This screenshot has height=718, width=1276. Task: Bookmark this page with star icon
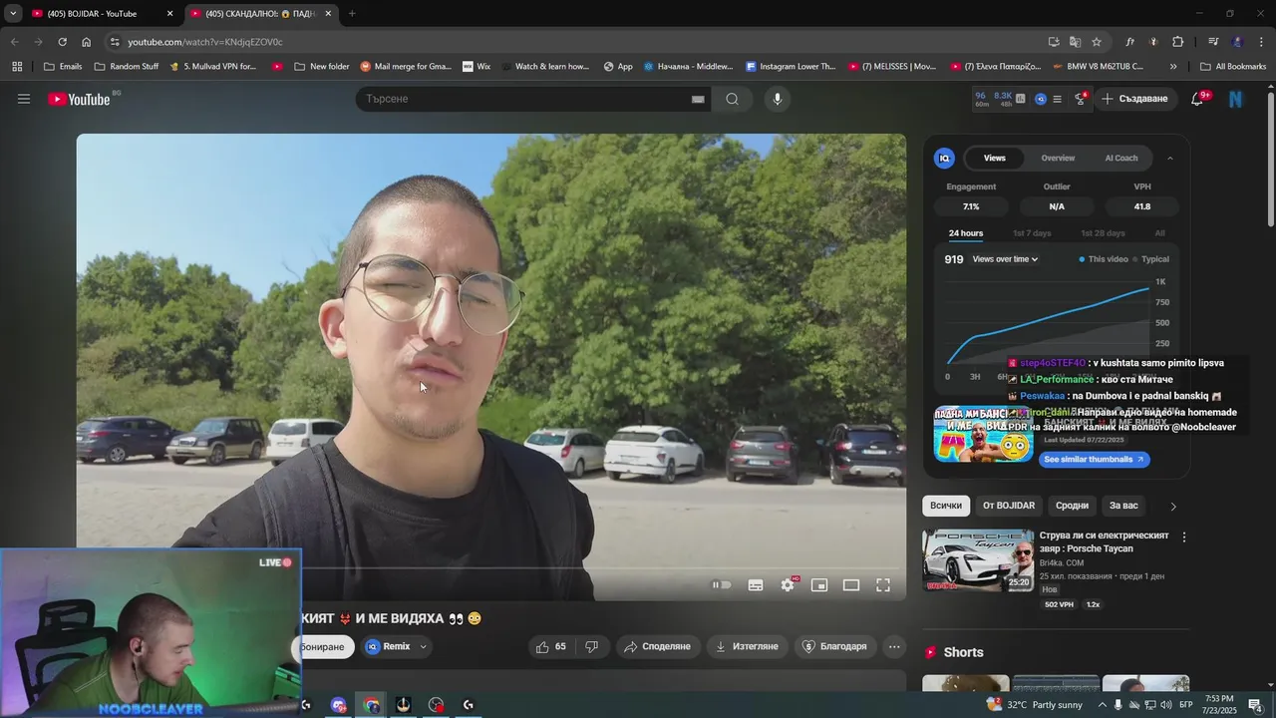pos(1097,42)
